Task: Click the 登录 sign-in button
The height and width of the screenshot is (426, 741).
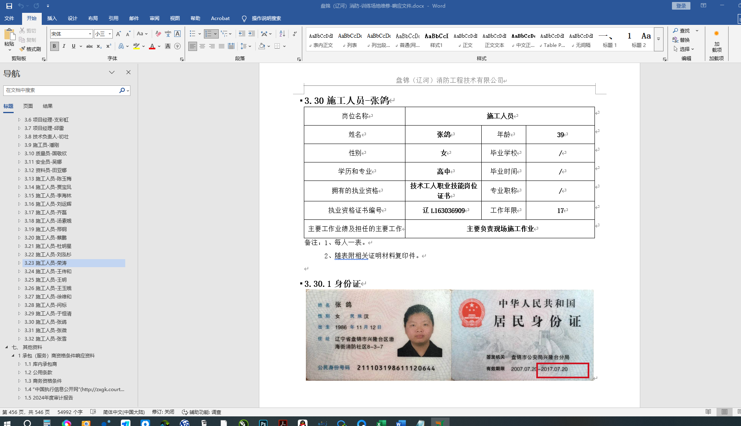Action: pyautogui.click(x=681, y=6)
